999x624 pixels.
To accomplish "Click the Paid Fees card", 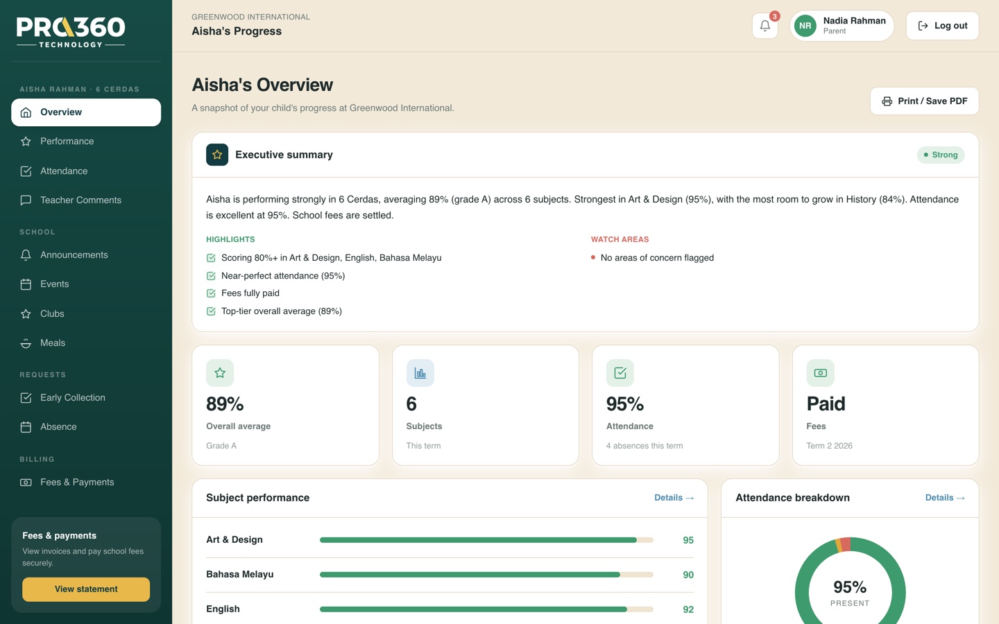I will [x=885, y=406].
